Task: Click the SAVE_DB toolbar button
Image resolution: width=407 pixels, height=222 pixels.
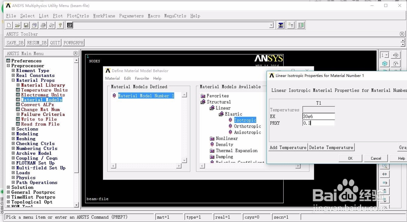Action: click(x=15, y=43)
